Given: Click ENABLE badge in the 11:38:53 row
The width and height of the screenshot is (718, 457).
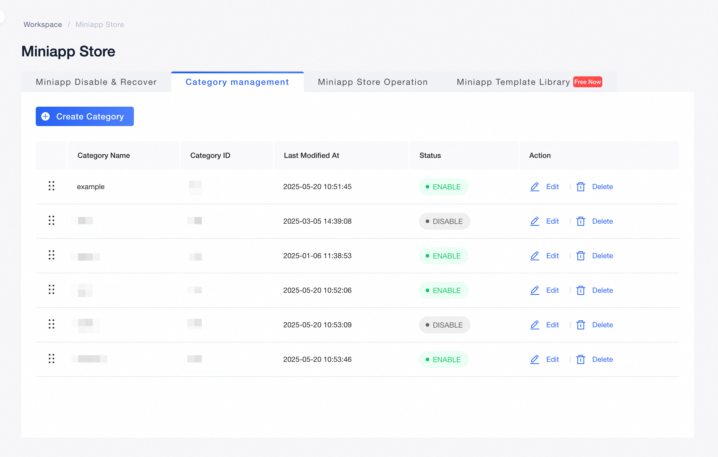Looking at the screenshot, I should (444, 256).
